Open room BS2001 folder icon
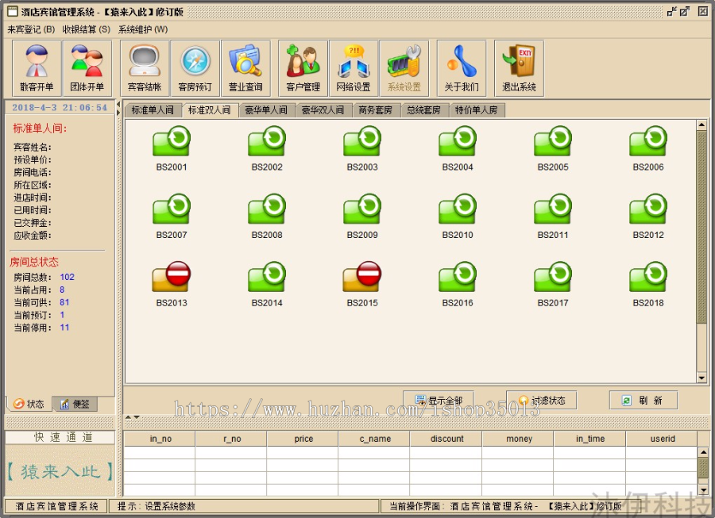The height and width of the screenshot is (518, 715). pyautogui.click(x=171, y=139)
